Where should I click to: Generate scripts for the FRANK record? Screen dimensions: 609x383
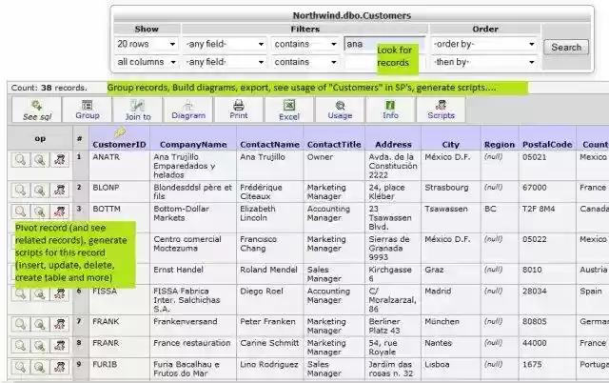click(59, 324)
